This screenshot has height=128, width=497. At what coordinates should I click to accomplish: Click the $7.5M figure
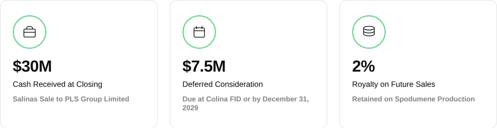coord(204,66)
